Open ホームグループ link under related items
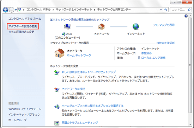194x128 pixels. point(17,120)
